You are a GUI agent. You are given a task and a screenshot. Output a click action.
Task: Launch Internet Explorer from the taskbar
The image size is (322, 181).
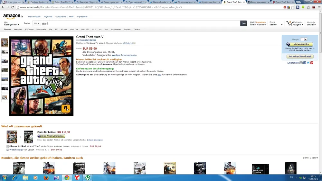tap(15, 177)
